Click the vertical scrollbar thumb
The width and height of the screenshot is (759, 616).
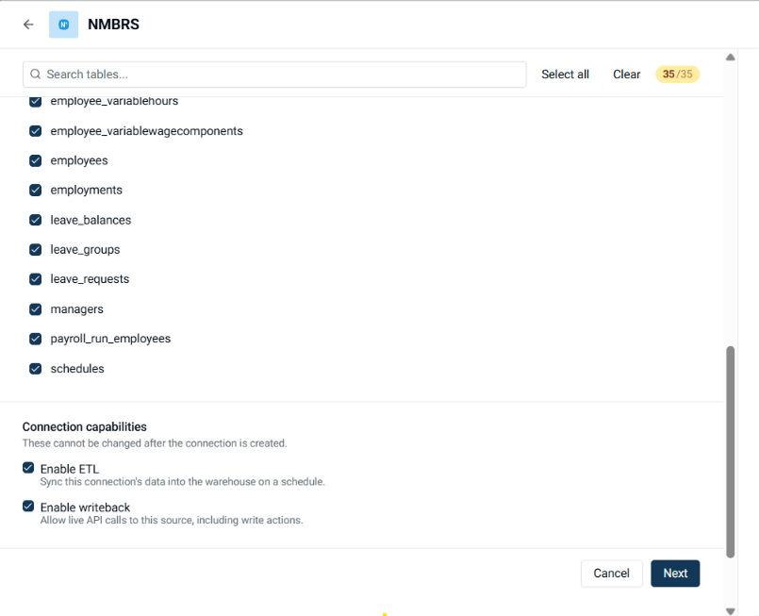tap(730, 452)
